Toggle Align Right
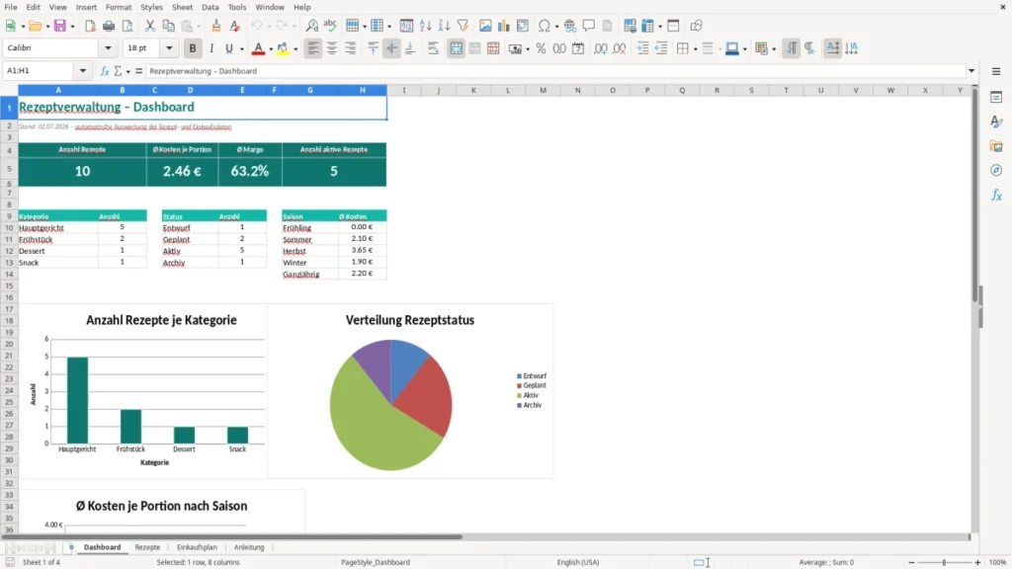The width and height of the screenshot is (1012, 569). click(x=351, y=48)
